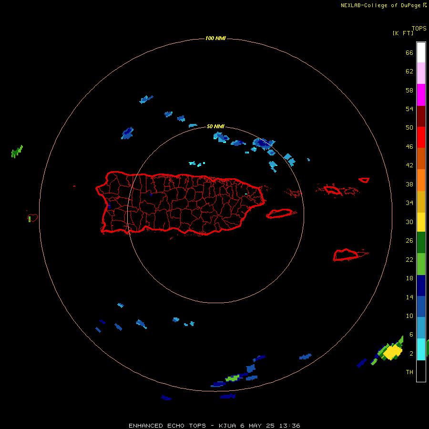Click the legend value "6"
The height and width of the screenshot is (429, 429).
click(x=411, y=335)
